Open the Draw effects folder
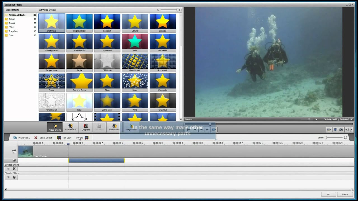This screenshot has width=358, height=201. [20, 35]
